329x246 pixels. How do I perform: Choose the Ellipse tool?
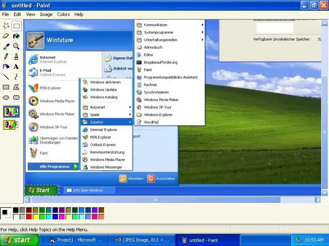click(6, 97)
